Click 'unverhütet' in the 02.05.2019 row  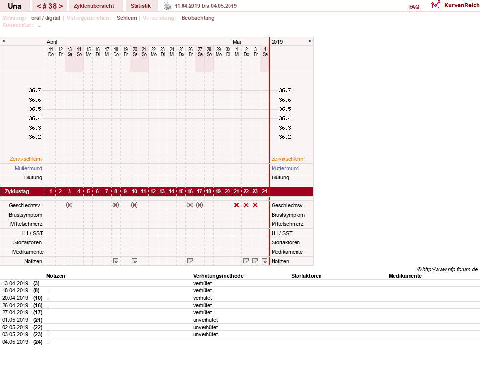(x=206, y=327)
